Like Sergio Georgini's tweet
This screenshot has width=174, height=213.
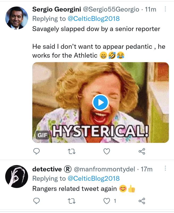coord(107,151)
